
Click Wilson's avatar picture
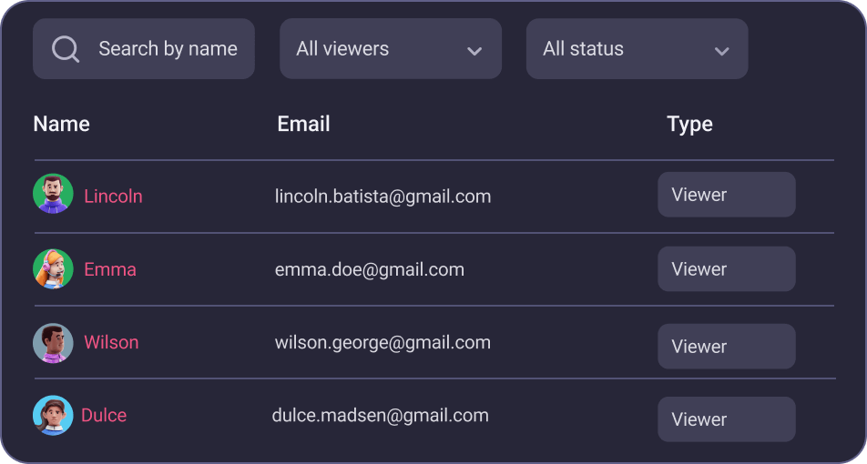pyautogui.click(x=53, y=343)
